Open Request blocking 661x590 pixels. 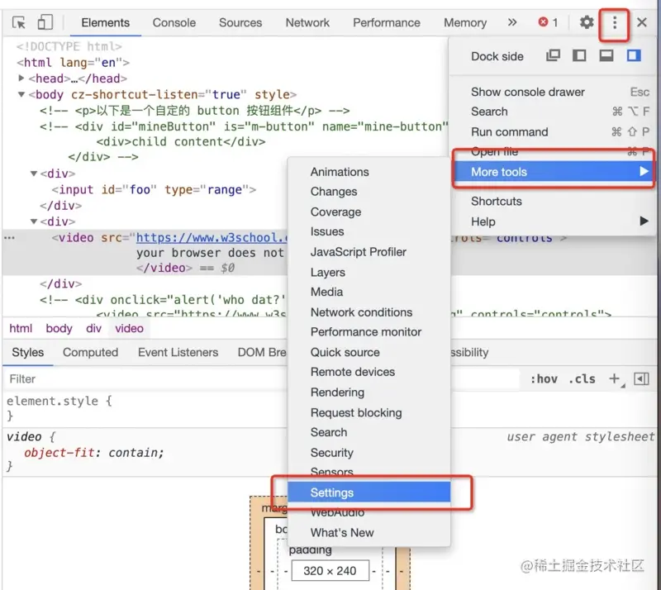[x=369, y=412]
